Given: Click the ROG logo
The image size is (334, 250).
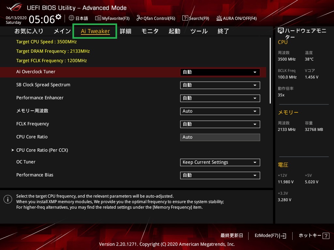Looking at the screenshot, I should [x=14, y=7].
